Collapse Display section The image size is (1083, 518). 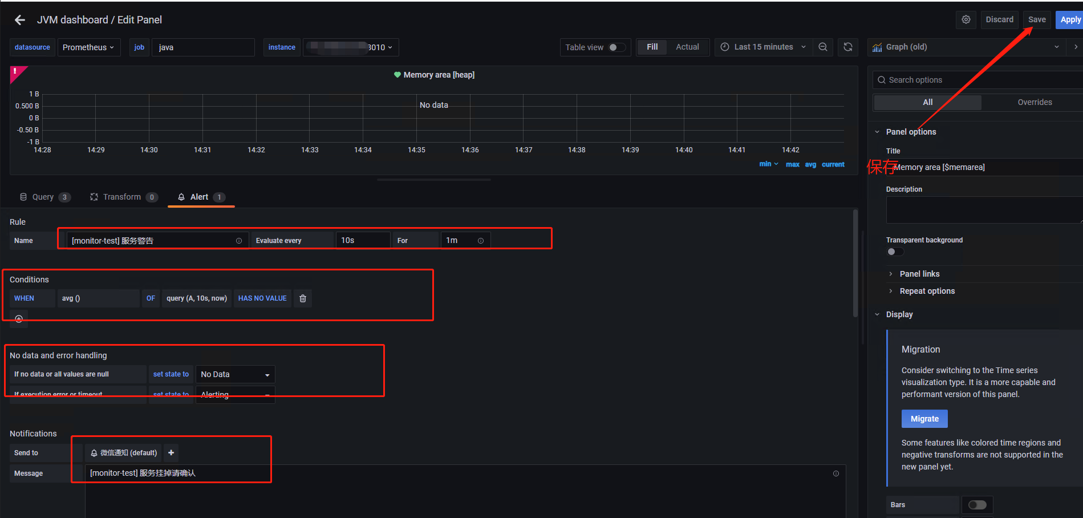click(x=899, y=314)
